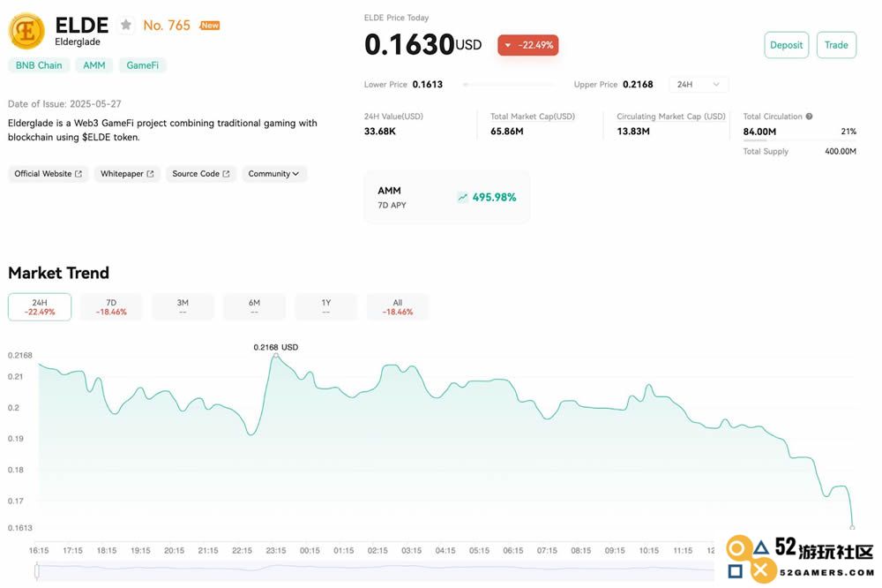Click the 16:15 x-axis time label

[39, 550]
